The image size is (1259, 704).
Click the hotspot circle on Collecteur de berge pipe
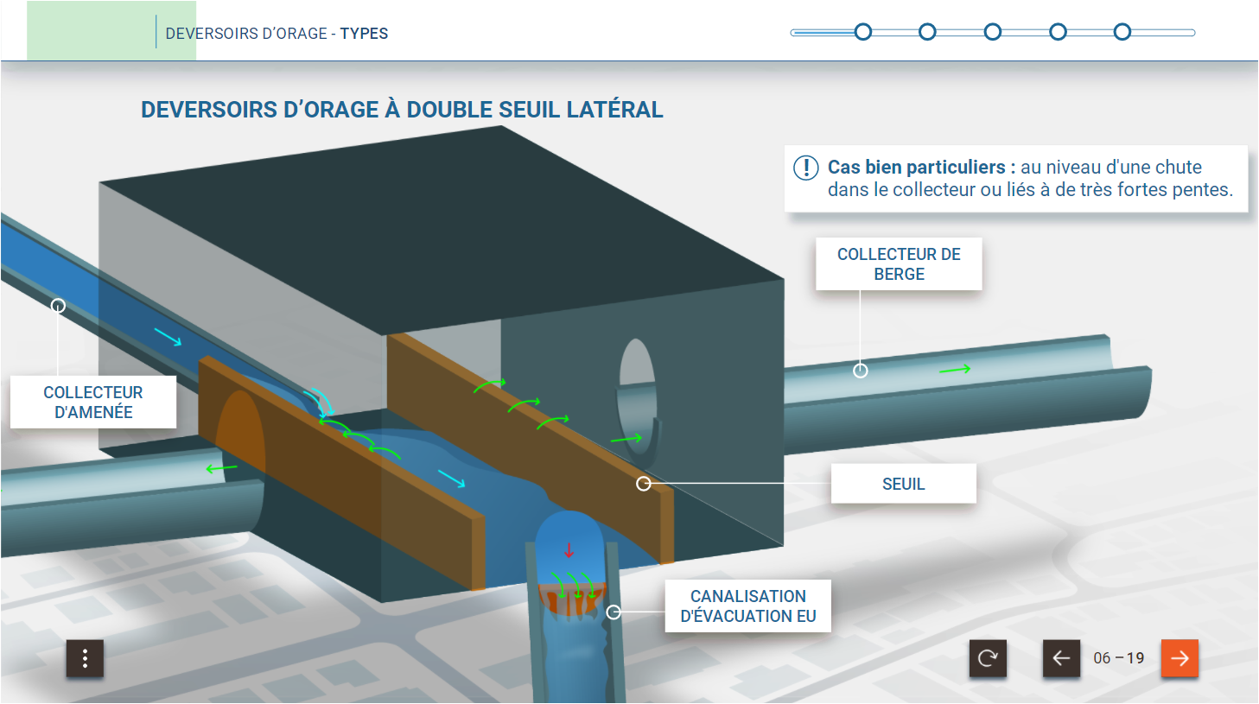[861, 371]
